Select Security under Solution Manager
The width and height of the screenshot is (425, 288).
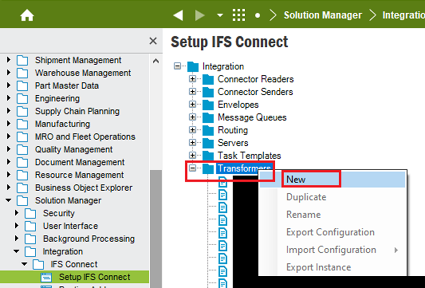point(59,213)
